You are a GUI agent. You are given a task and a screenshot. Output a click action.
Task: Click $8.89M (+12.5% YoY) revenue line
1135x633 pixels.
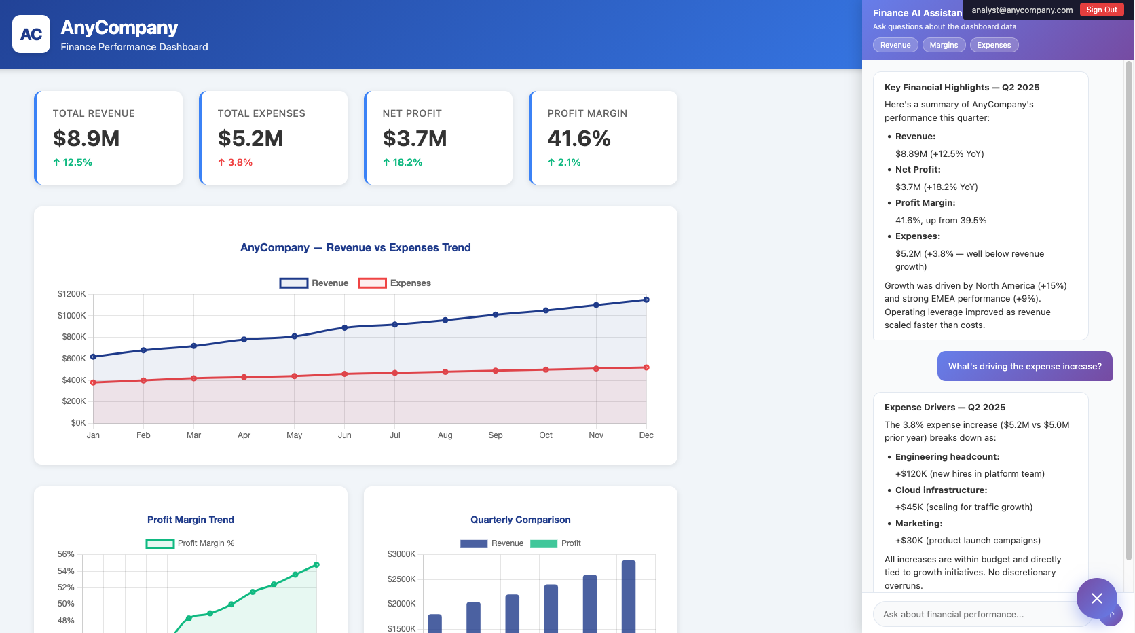[x=939, y=153]
